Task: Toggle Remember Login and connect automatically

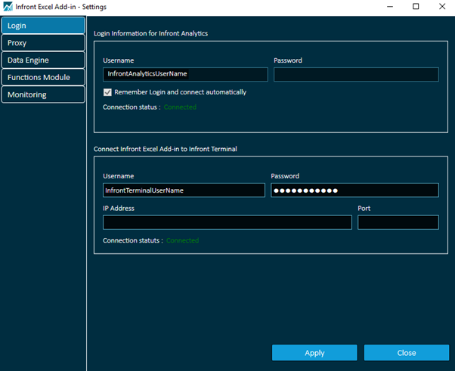Action: 108,92
